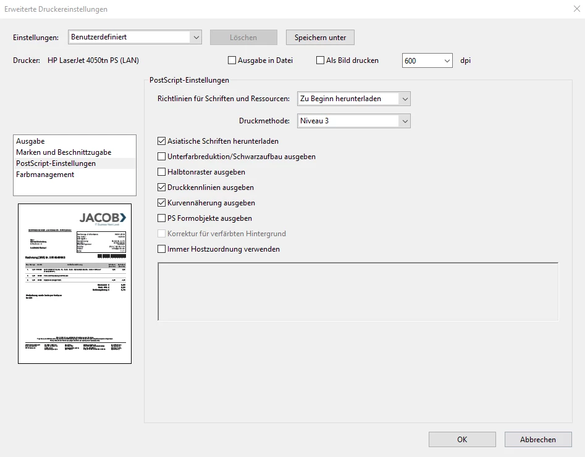Click the empty description text box
Image resolution: width=585 pixels, height=457 pixels.
(358, 291)
